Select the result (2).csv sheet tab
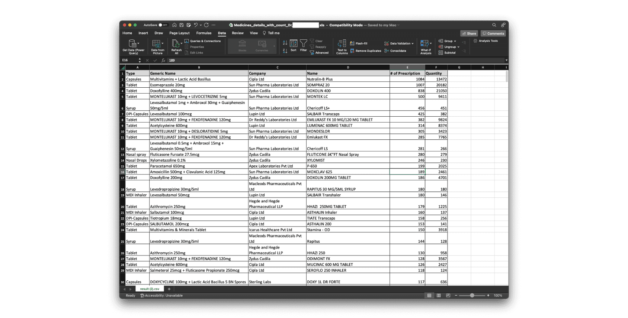 pyautogui.click(x=150, y=289)
